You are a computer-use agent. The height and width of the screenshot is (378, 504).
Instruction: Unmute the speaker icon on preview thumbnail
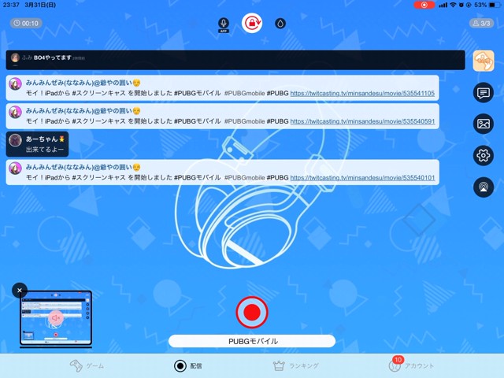pos(56,318)
